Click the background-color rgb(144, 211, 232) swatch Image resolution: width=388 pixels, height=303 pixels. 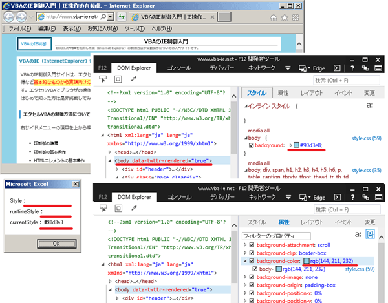coord(307,261)
